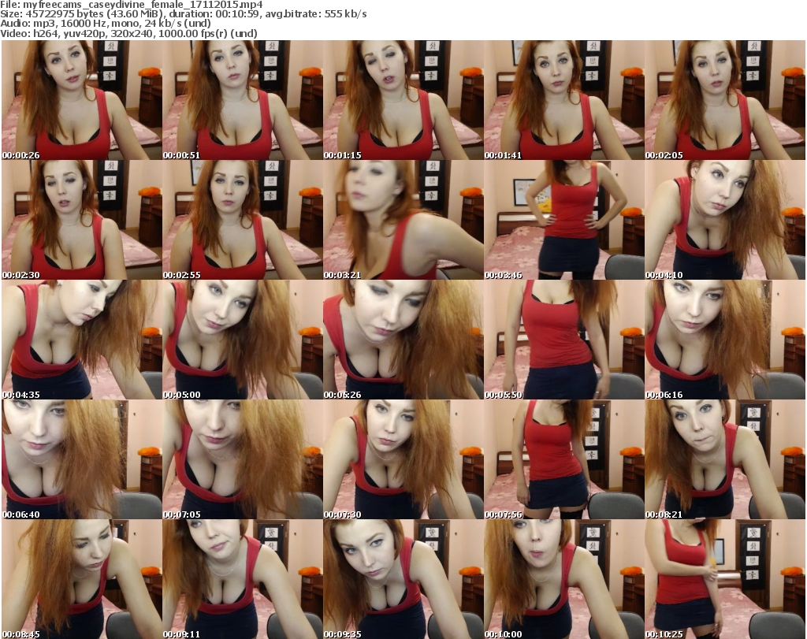This screenshot has height=639, width=807.
Task: Select the thumbnail stamped 00:03:21
Action: (403, 220)
